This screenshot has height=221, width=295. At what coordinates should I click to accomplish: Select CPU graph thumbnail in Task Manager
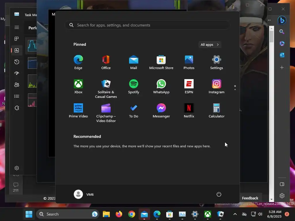tap(32, 46)
